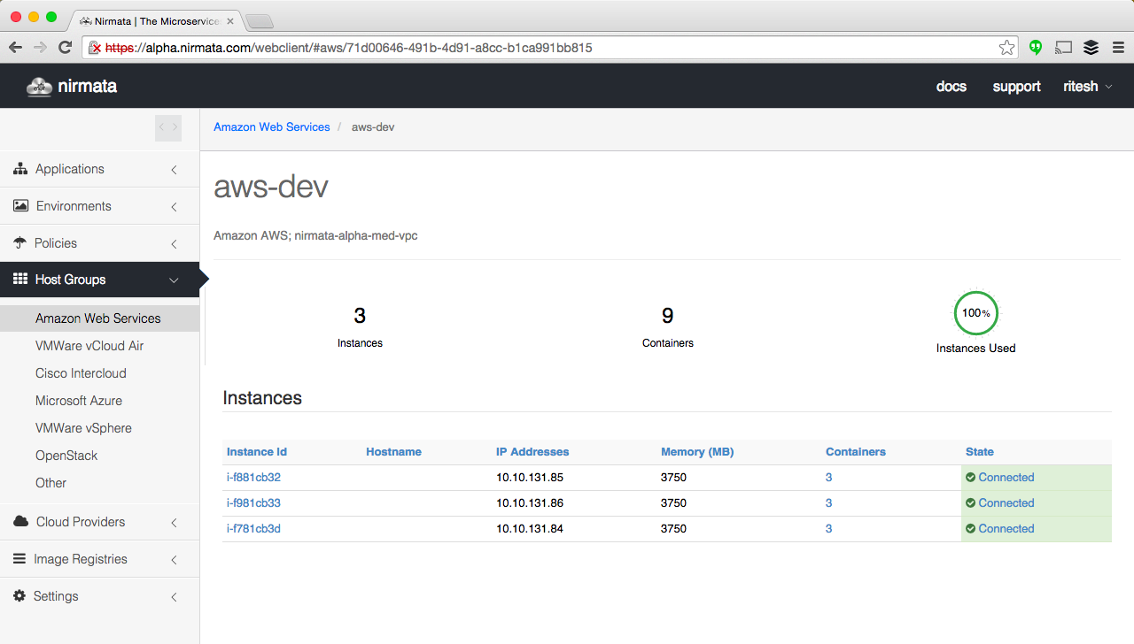Screen dimensions: 1134x644
Task: Click the 100% Instances Used gauge
Action: [x=976, y=313]
